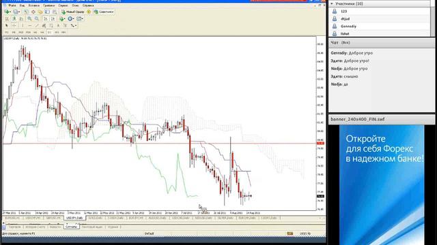Select participant dtjud in the list
Viewport: 437px width, 245px height.
tap(380, 18)
